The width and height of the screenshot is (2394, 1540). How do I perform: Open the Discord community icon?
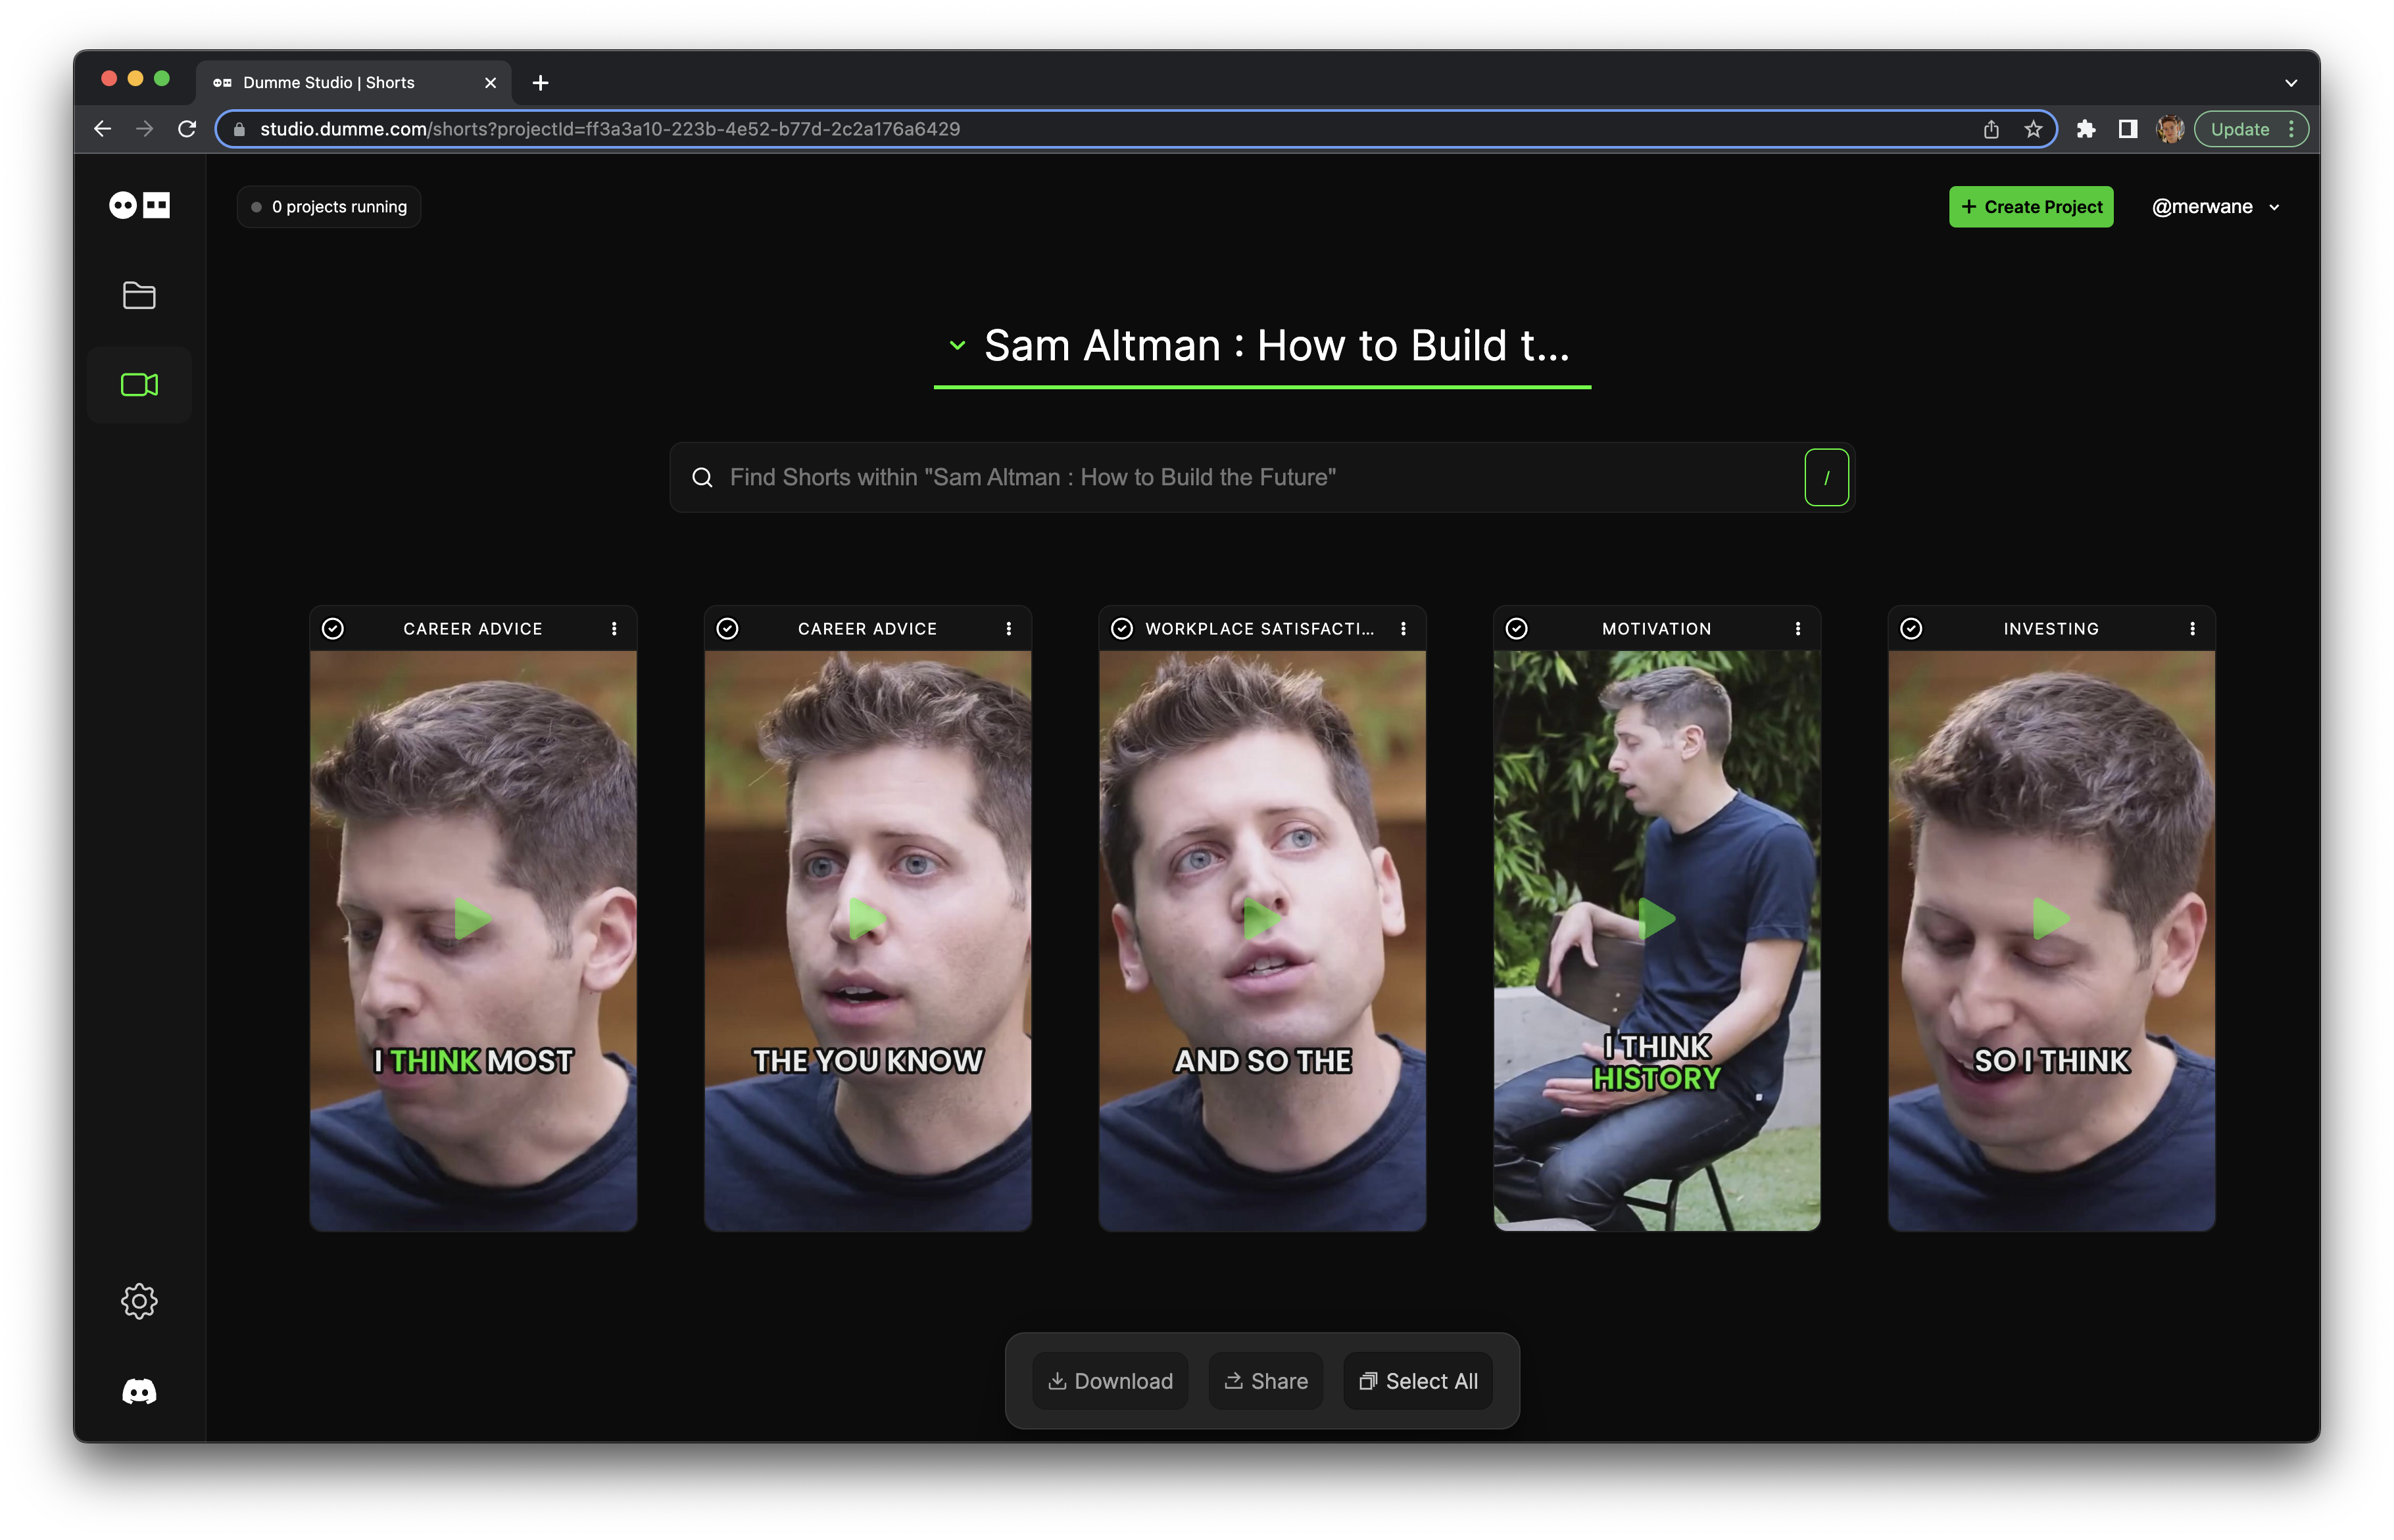click(139, 1391)
